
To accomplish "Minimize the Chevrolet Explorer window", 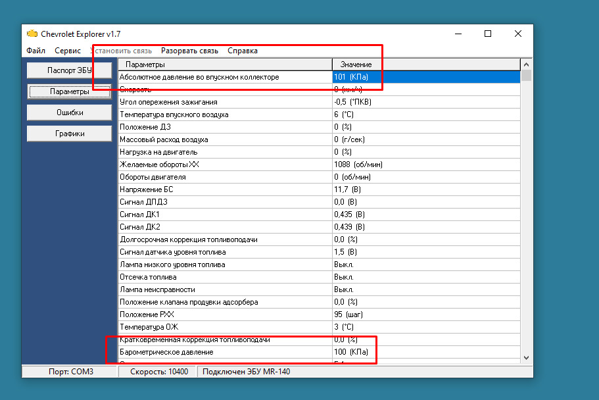I will 458,34.
